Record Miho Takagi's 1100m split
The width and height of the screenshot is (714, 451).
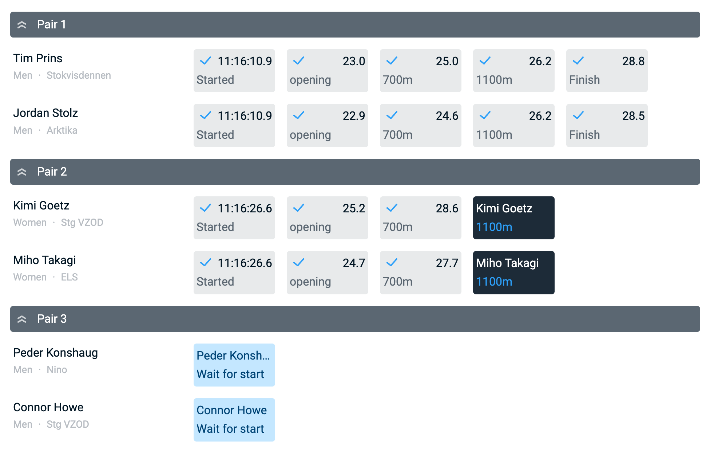pos(513,272)
